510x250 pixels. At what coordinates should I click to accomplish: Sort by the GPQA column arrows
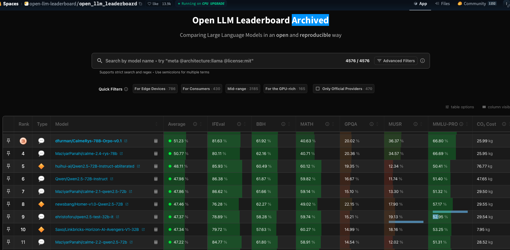pyautogui.click(x=377, y=124)
